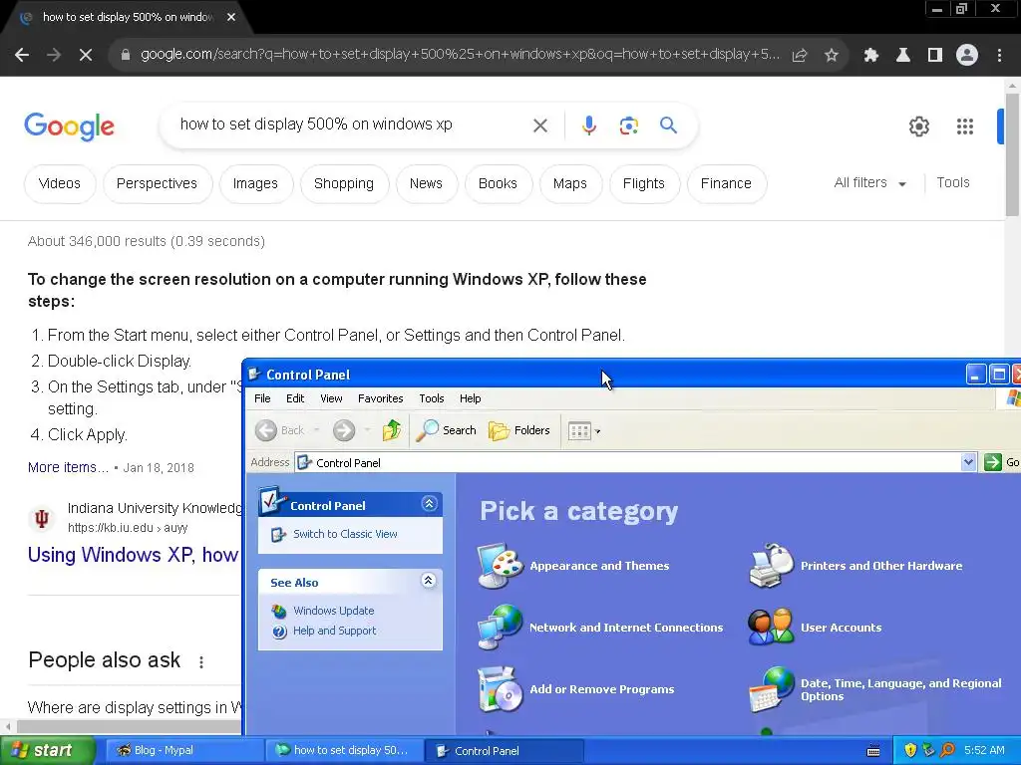1021x765 pixels.
Task: Filter results by Shopping
Action: tap(344, 183)
